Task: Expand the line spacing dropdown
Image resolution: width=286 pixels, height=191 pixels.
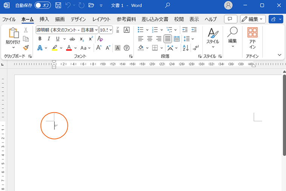Action: [193, 39]
